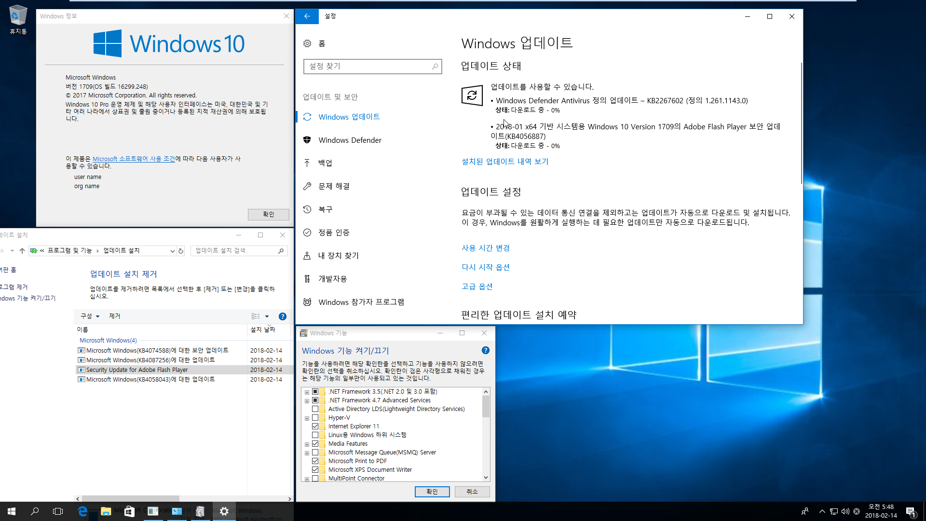Click 확인 in Windows 정보 dialog

coord(269,214)
